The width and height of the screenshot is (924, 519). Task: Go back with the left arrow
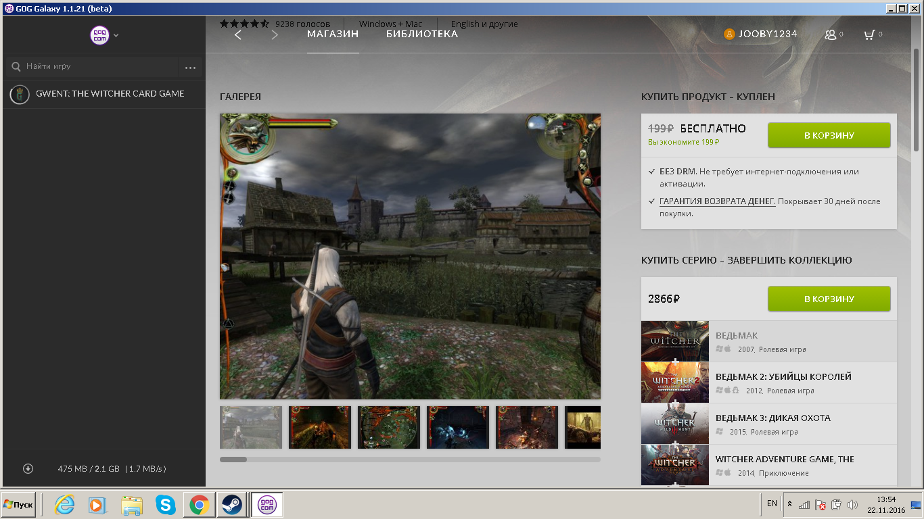point(237,35)
